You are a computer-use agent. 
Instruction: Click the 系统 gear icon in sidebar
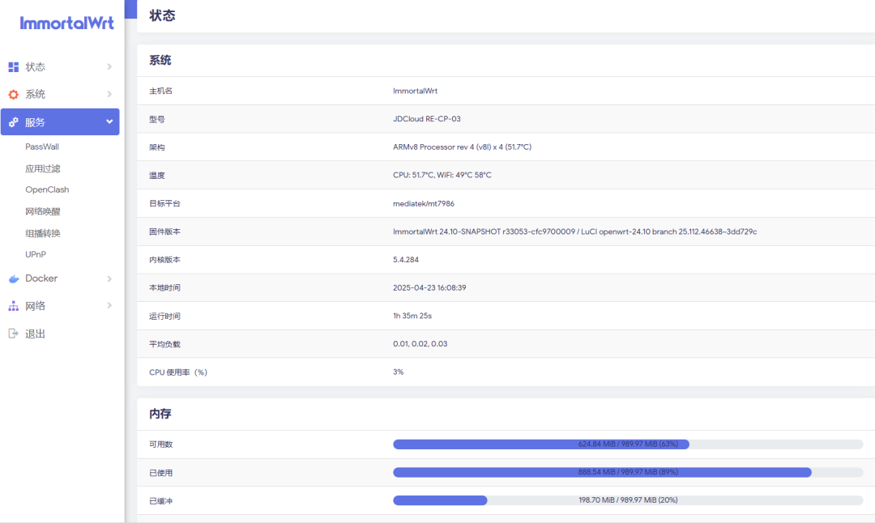(x=14, y=94)
